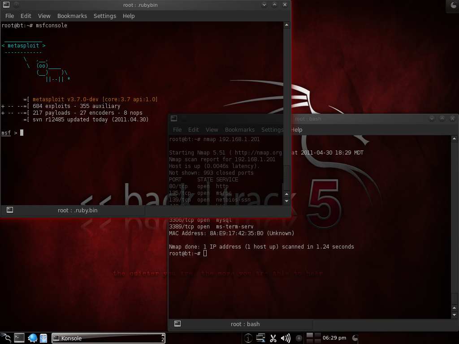This screenshot has width=459, height=344.
Task: Click new tab icon beside the root : bash tab
Action: pyautogui.click(x=178, y=323)
